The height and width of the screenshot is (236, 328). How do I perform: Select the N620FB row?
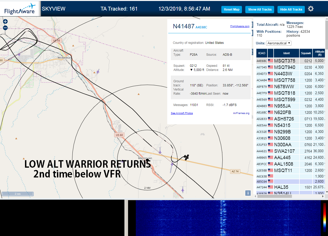point(291,112)
